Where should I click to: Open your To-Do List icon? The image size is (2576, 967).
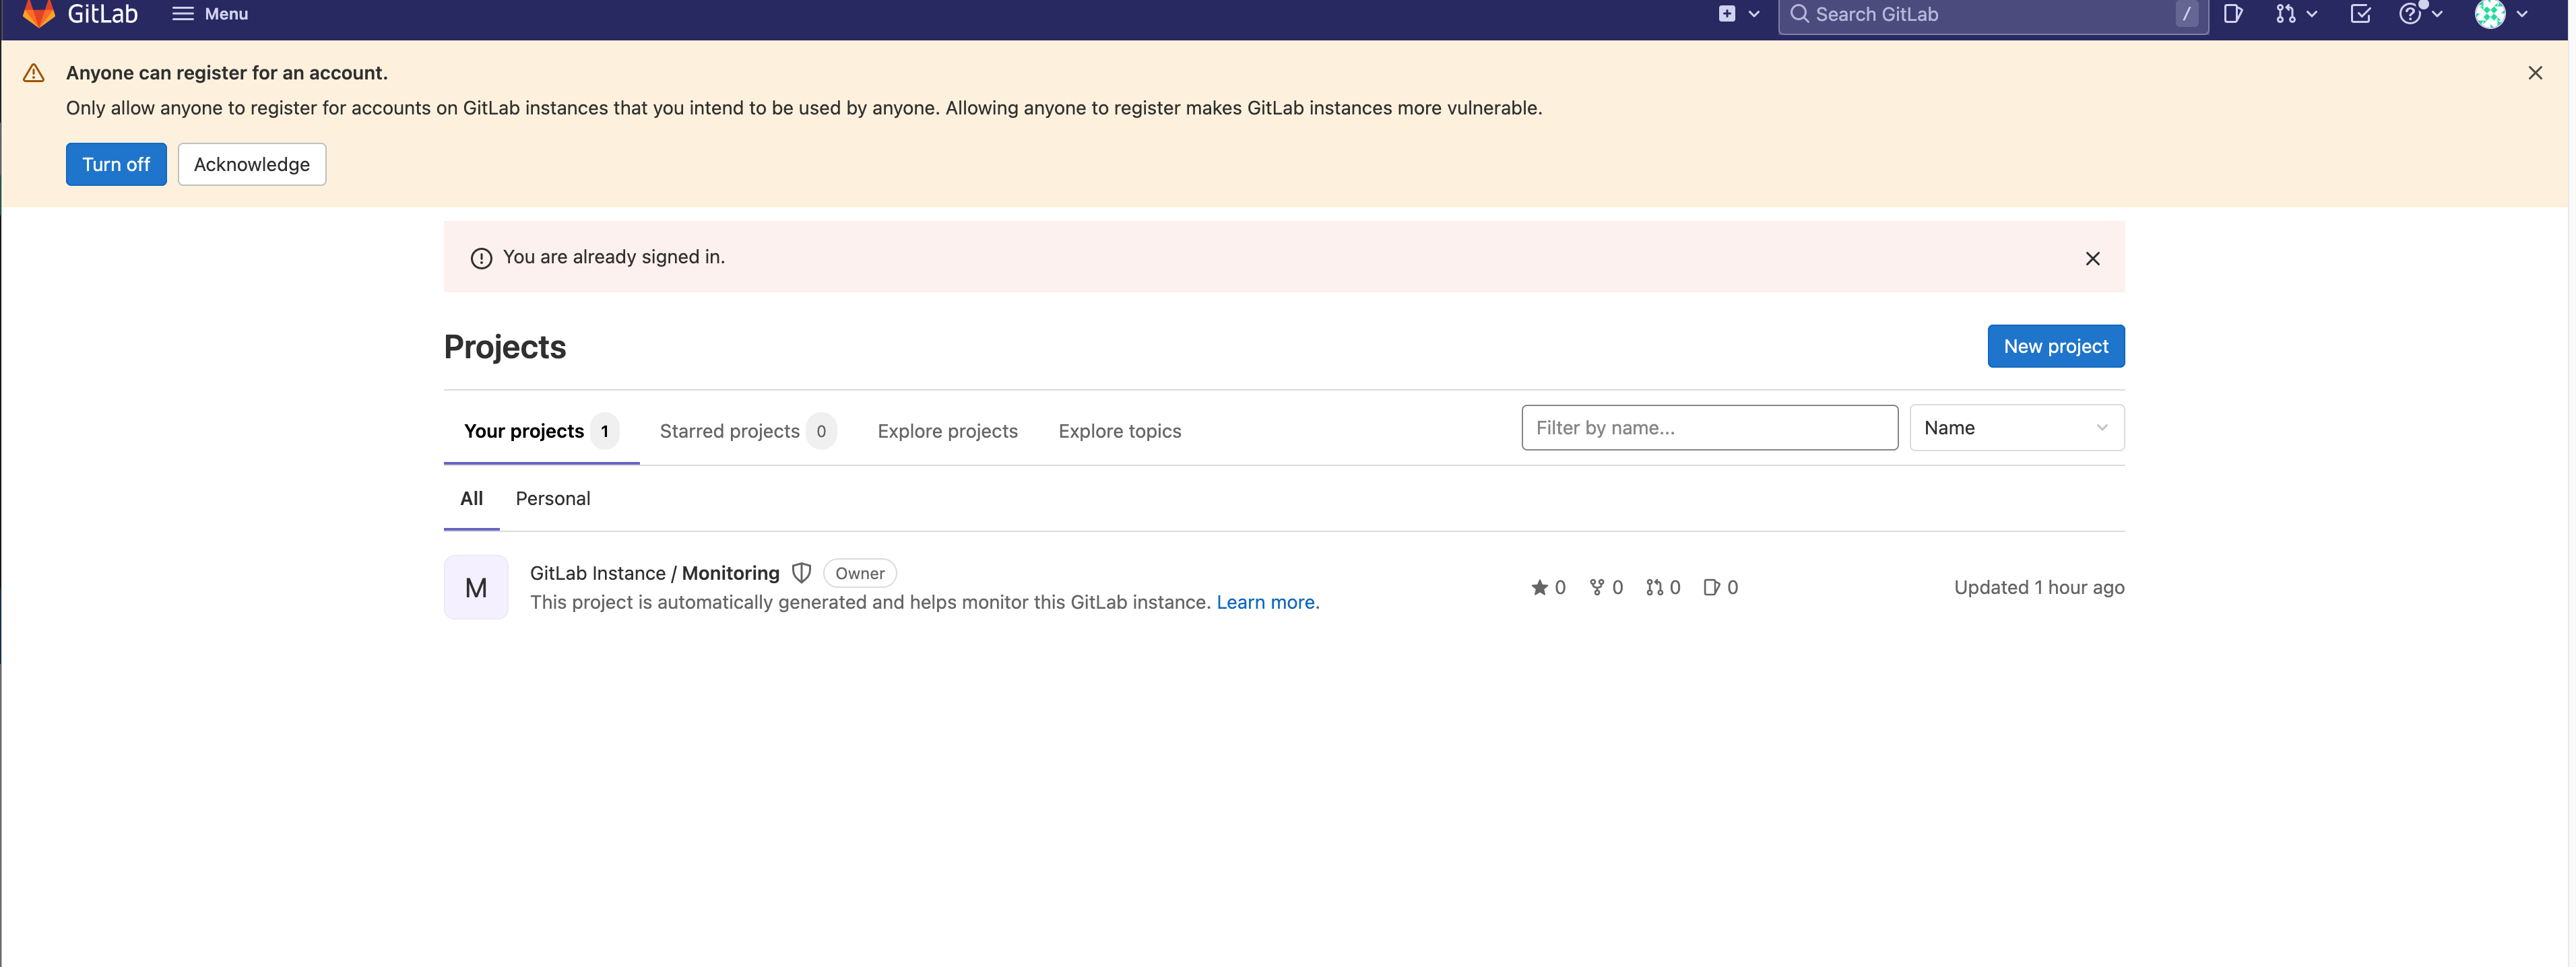coord(2360,14)
